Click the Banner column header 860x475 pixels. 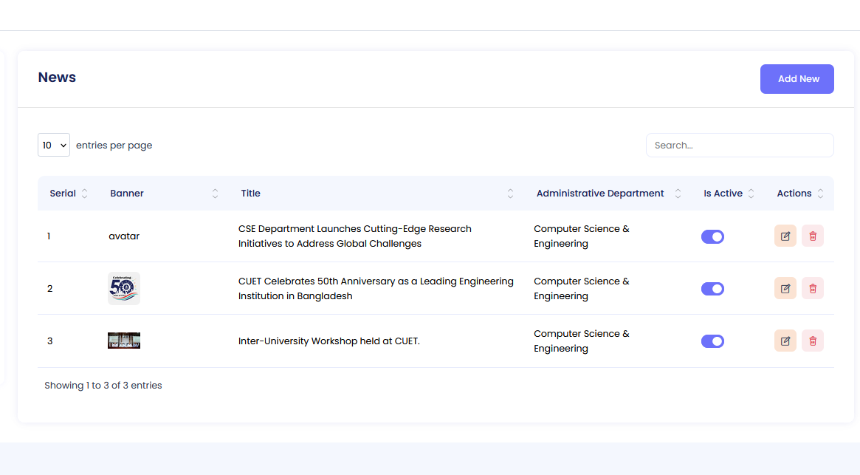(x=127, y=194)
